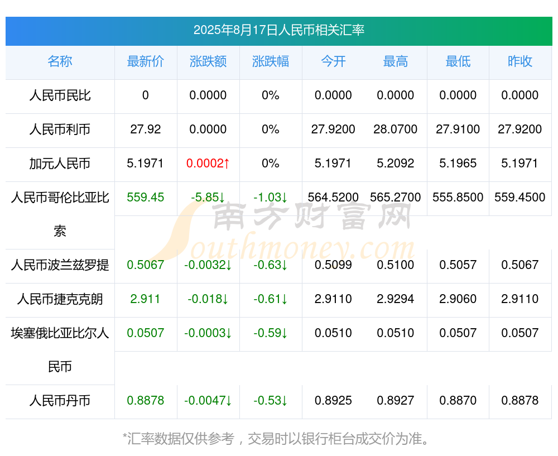
Task: Click the table title 2025年8月17日人民币相关汇率
Action: tap(278, 30)
